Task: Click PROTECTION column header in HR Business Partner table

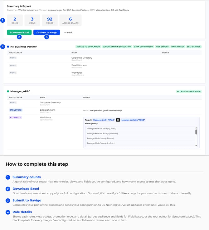Action: pos(15,53)
